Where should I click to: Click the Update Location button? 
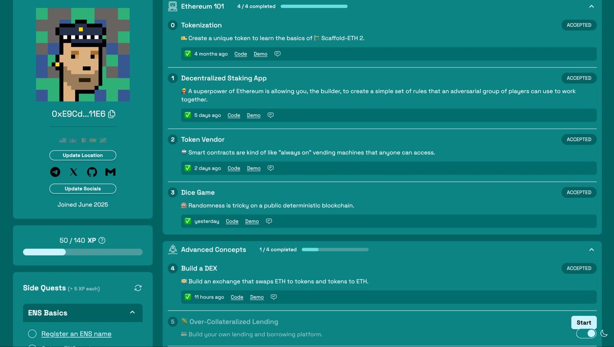click(83, 155)
